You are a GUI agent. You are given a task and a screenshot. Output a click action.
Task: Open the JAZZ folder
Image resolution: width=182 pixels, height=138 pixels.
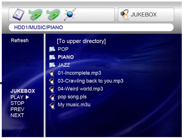[64, 65]
